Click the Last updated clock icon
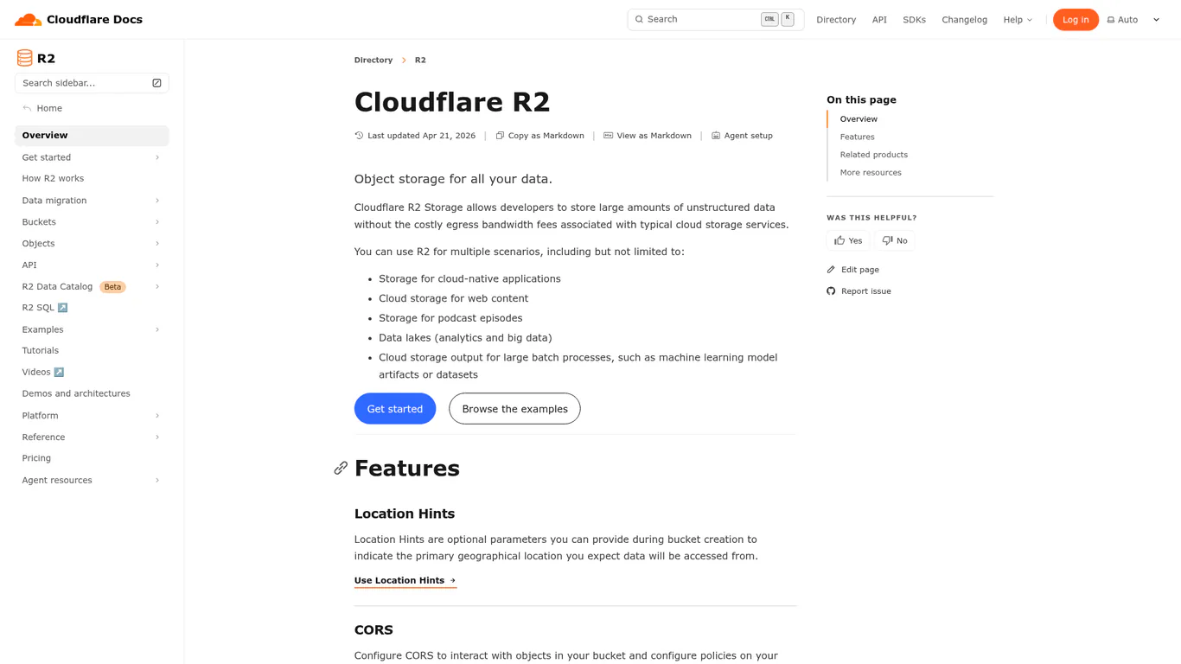Viewport: 1181px width, 664px height. pyautogui.click(x=359, y=136)
